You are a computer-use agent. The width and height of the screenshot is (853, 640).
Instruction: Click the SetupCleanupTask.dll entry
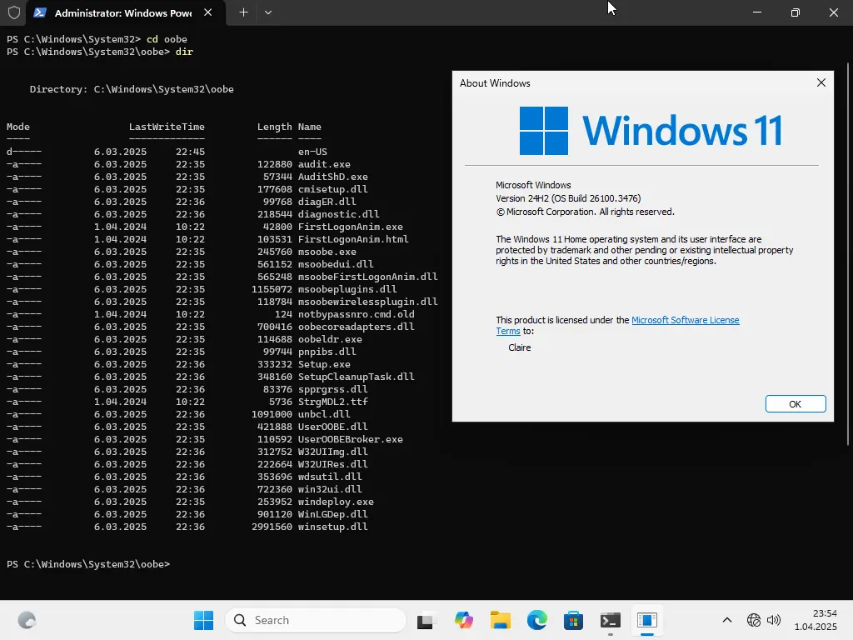pos(357,377)
